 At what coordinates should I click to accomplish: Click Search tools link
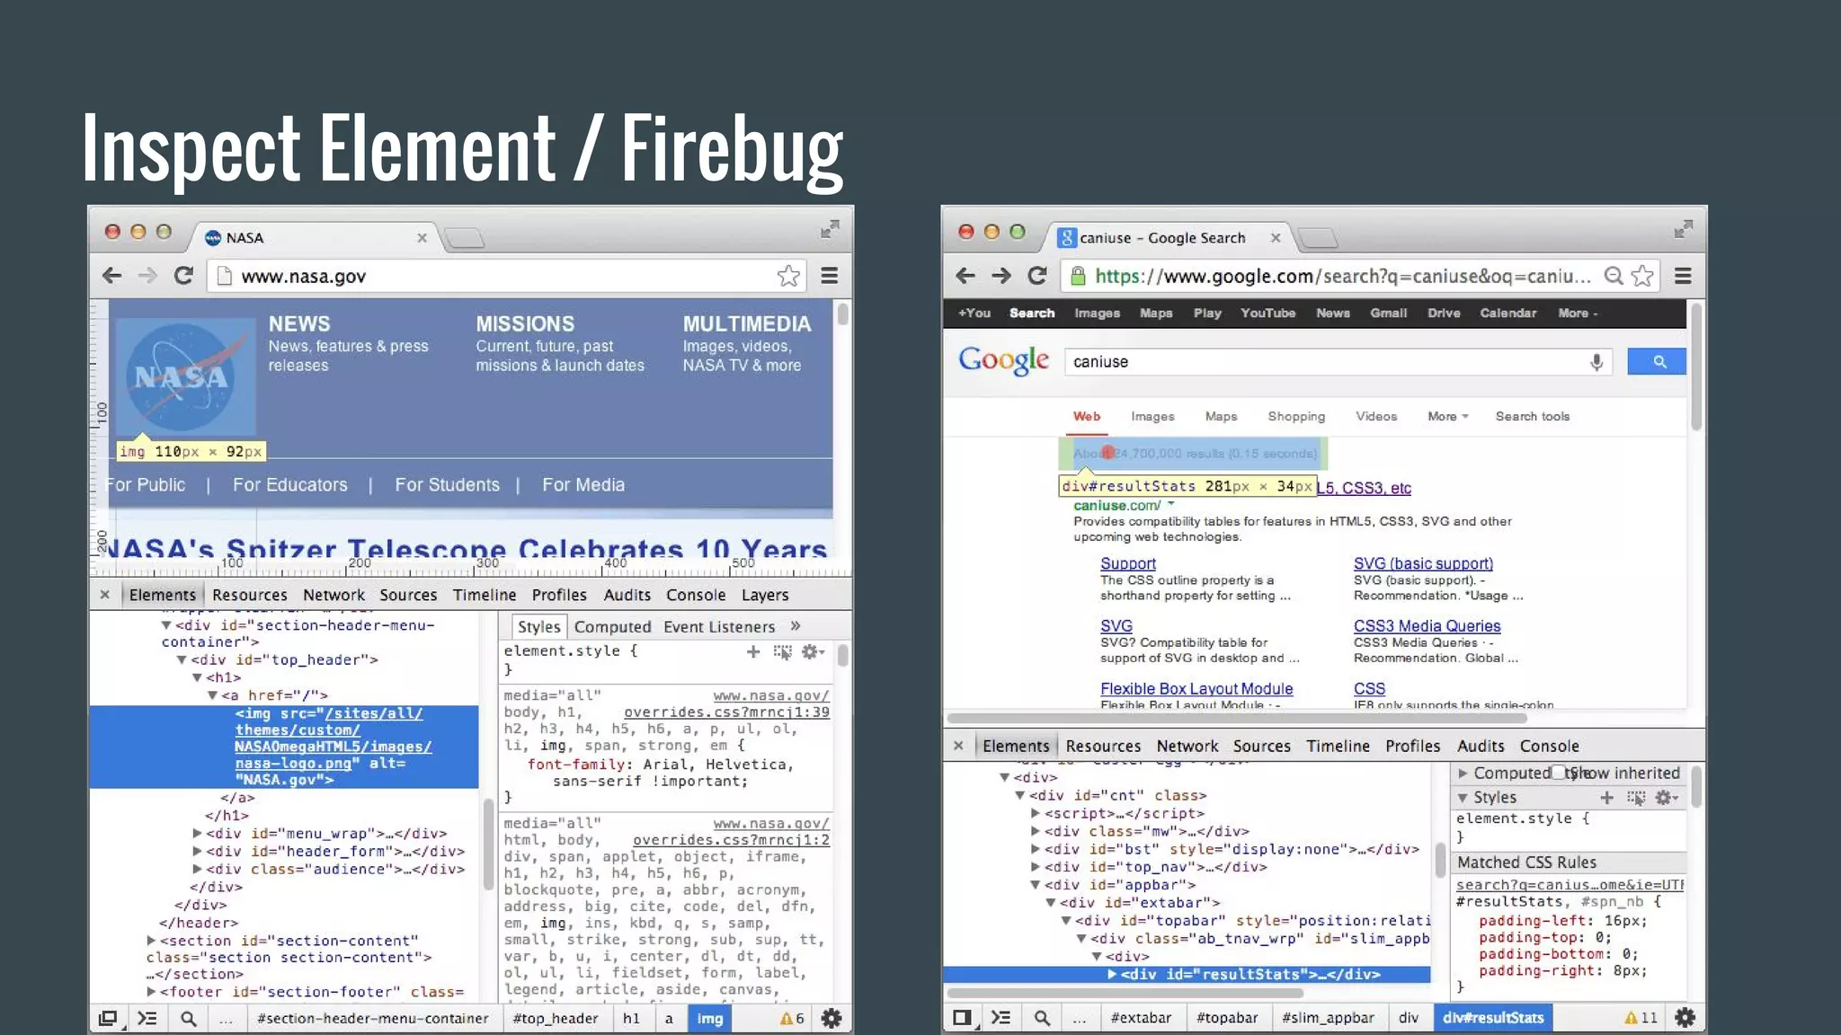(1532, 416)
